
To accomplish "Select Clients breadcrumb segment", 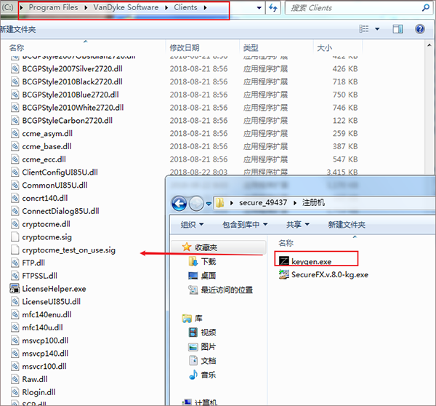I will coord(185,7).
